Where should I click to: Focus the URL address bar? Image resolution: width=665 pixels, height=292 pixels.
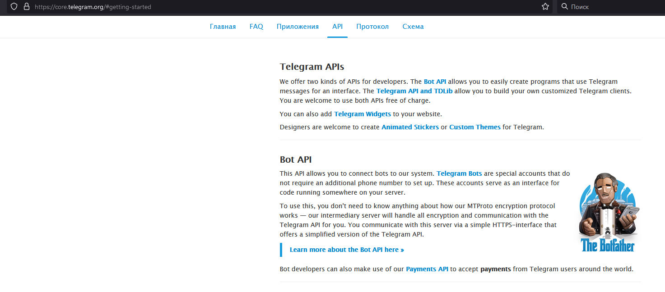tap(280, 7)
